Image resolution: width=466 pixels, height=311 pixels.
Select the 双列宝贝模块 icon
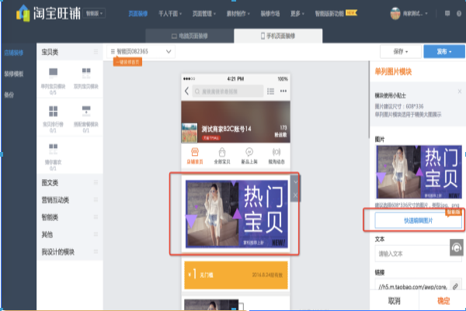(x=86, y=73)
